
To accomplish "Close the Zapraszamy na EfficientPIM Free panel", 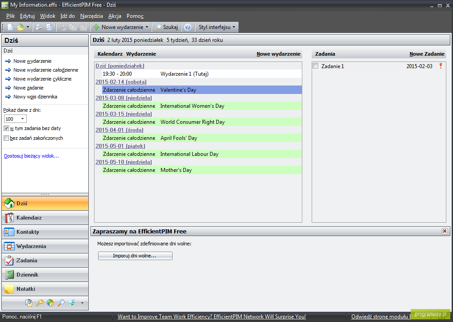I will click(445, 231).
